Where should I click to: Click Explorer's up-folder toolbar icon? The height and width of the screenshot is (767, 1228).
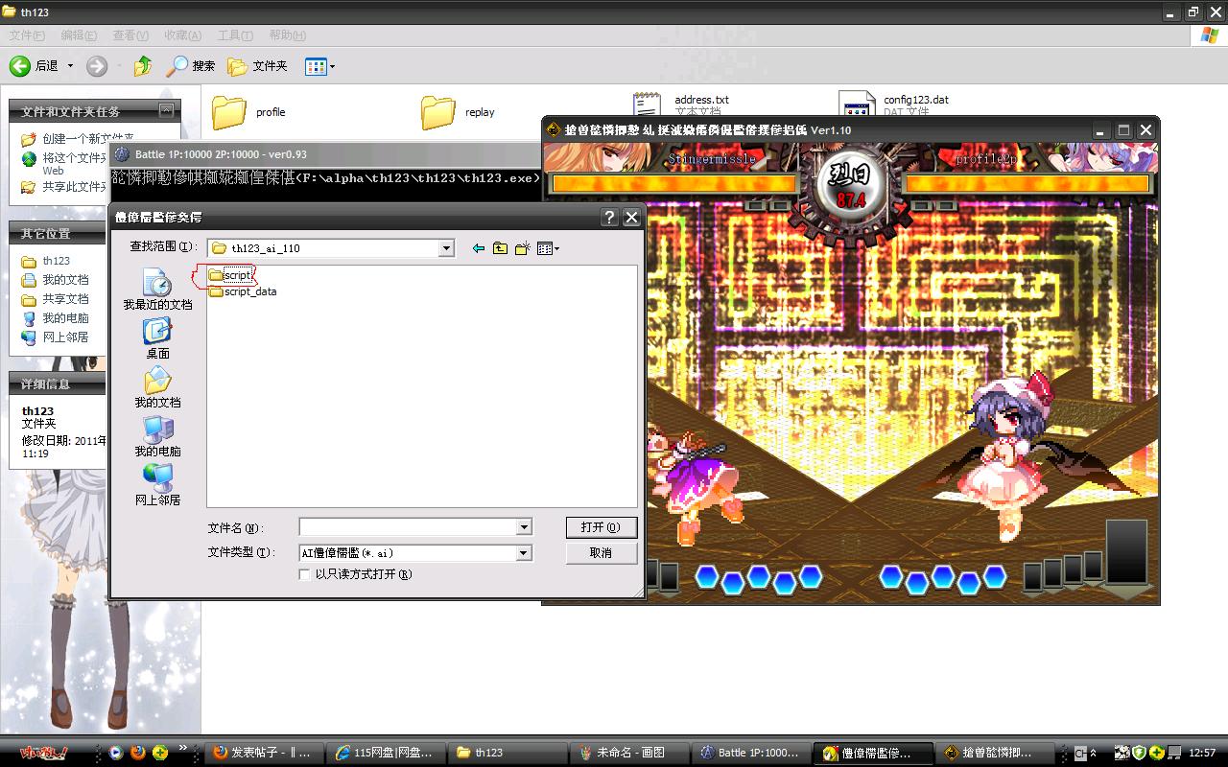click(143, 66)
